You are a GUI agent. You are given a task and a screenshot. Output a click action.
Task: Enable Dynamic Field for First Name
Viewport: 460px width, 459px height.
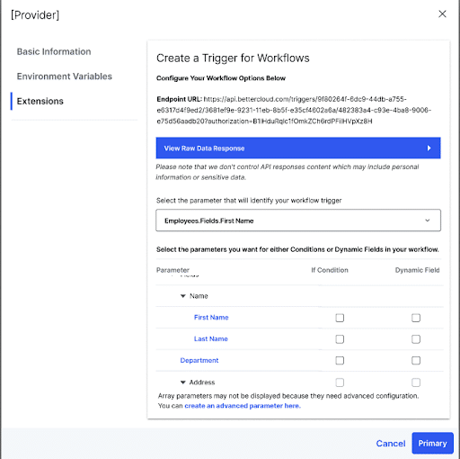click(x=416, y=318)
